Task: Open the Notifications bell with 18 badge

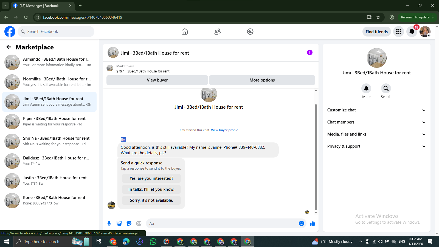Action: tap(412, 32)
